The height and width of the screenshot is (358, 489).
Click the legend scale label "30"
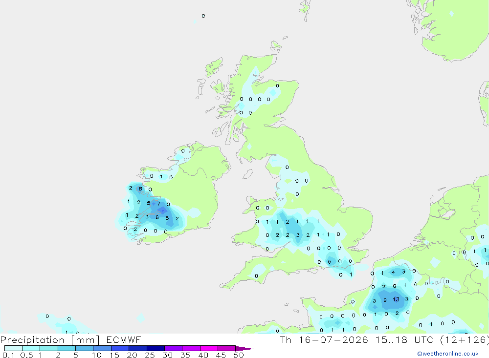[x=167, y=355]
